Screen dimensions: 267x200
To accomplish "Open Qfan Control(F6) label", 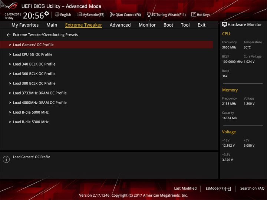I will coord(128,15).
